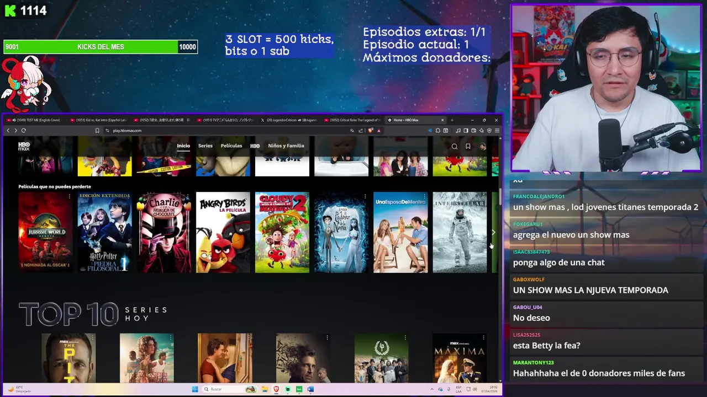This screenshot has height=397, width=707.
Task: Bookmark this page in the address bar
Action: pyautogui.click(x=97, y=131)
